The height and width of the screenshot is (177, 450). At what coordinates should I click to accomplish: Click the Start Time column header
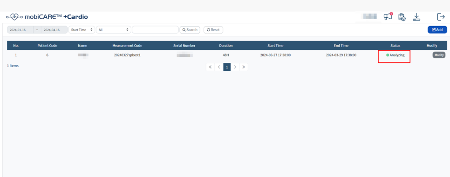(x=275, y=46)
